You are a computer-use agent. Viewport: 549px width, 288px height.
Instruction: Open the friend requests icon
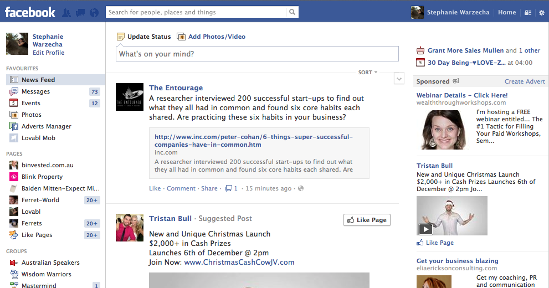click(x=66, y=13)
